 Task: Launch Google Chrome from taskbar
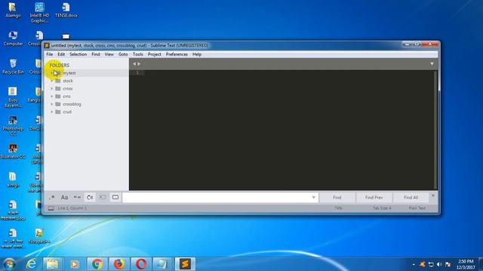click(97, 264)
